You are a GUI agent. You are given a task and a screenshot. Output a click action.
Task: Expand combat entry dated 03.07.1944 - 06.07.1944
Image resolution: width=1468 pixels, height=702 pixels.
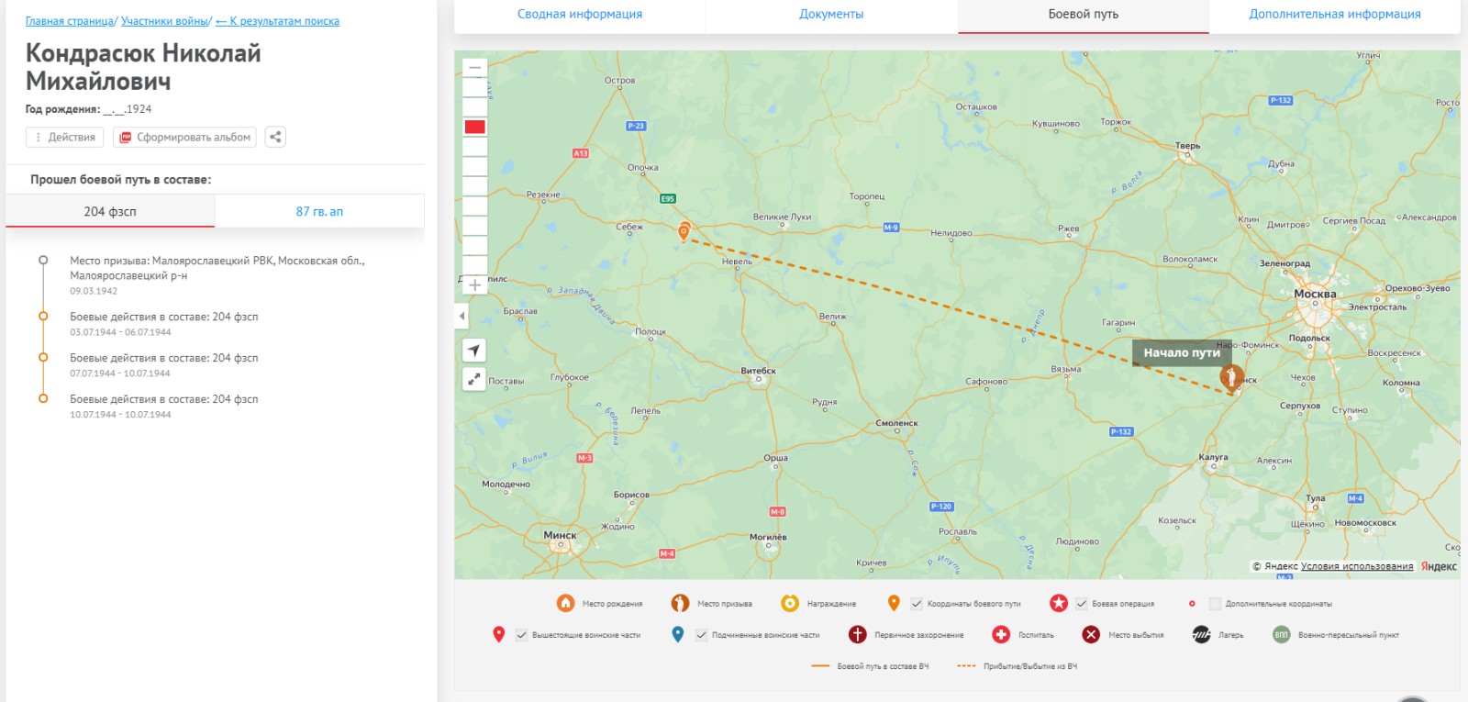pos(163,317)
